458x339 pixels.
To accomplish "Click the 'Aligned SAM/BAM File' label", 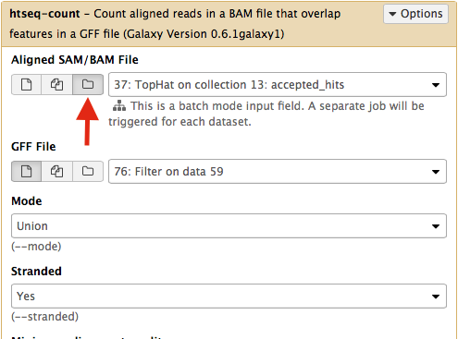I will pos(75,60).
